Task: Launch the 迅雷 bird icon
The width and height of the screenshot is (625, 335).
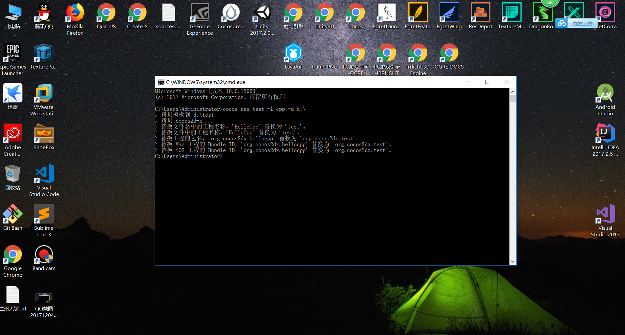Action: click(13, 97)
